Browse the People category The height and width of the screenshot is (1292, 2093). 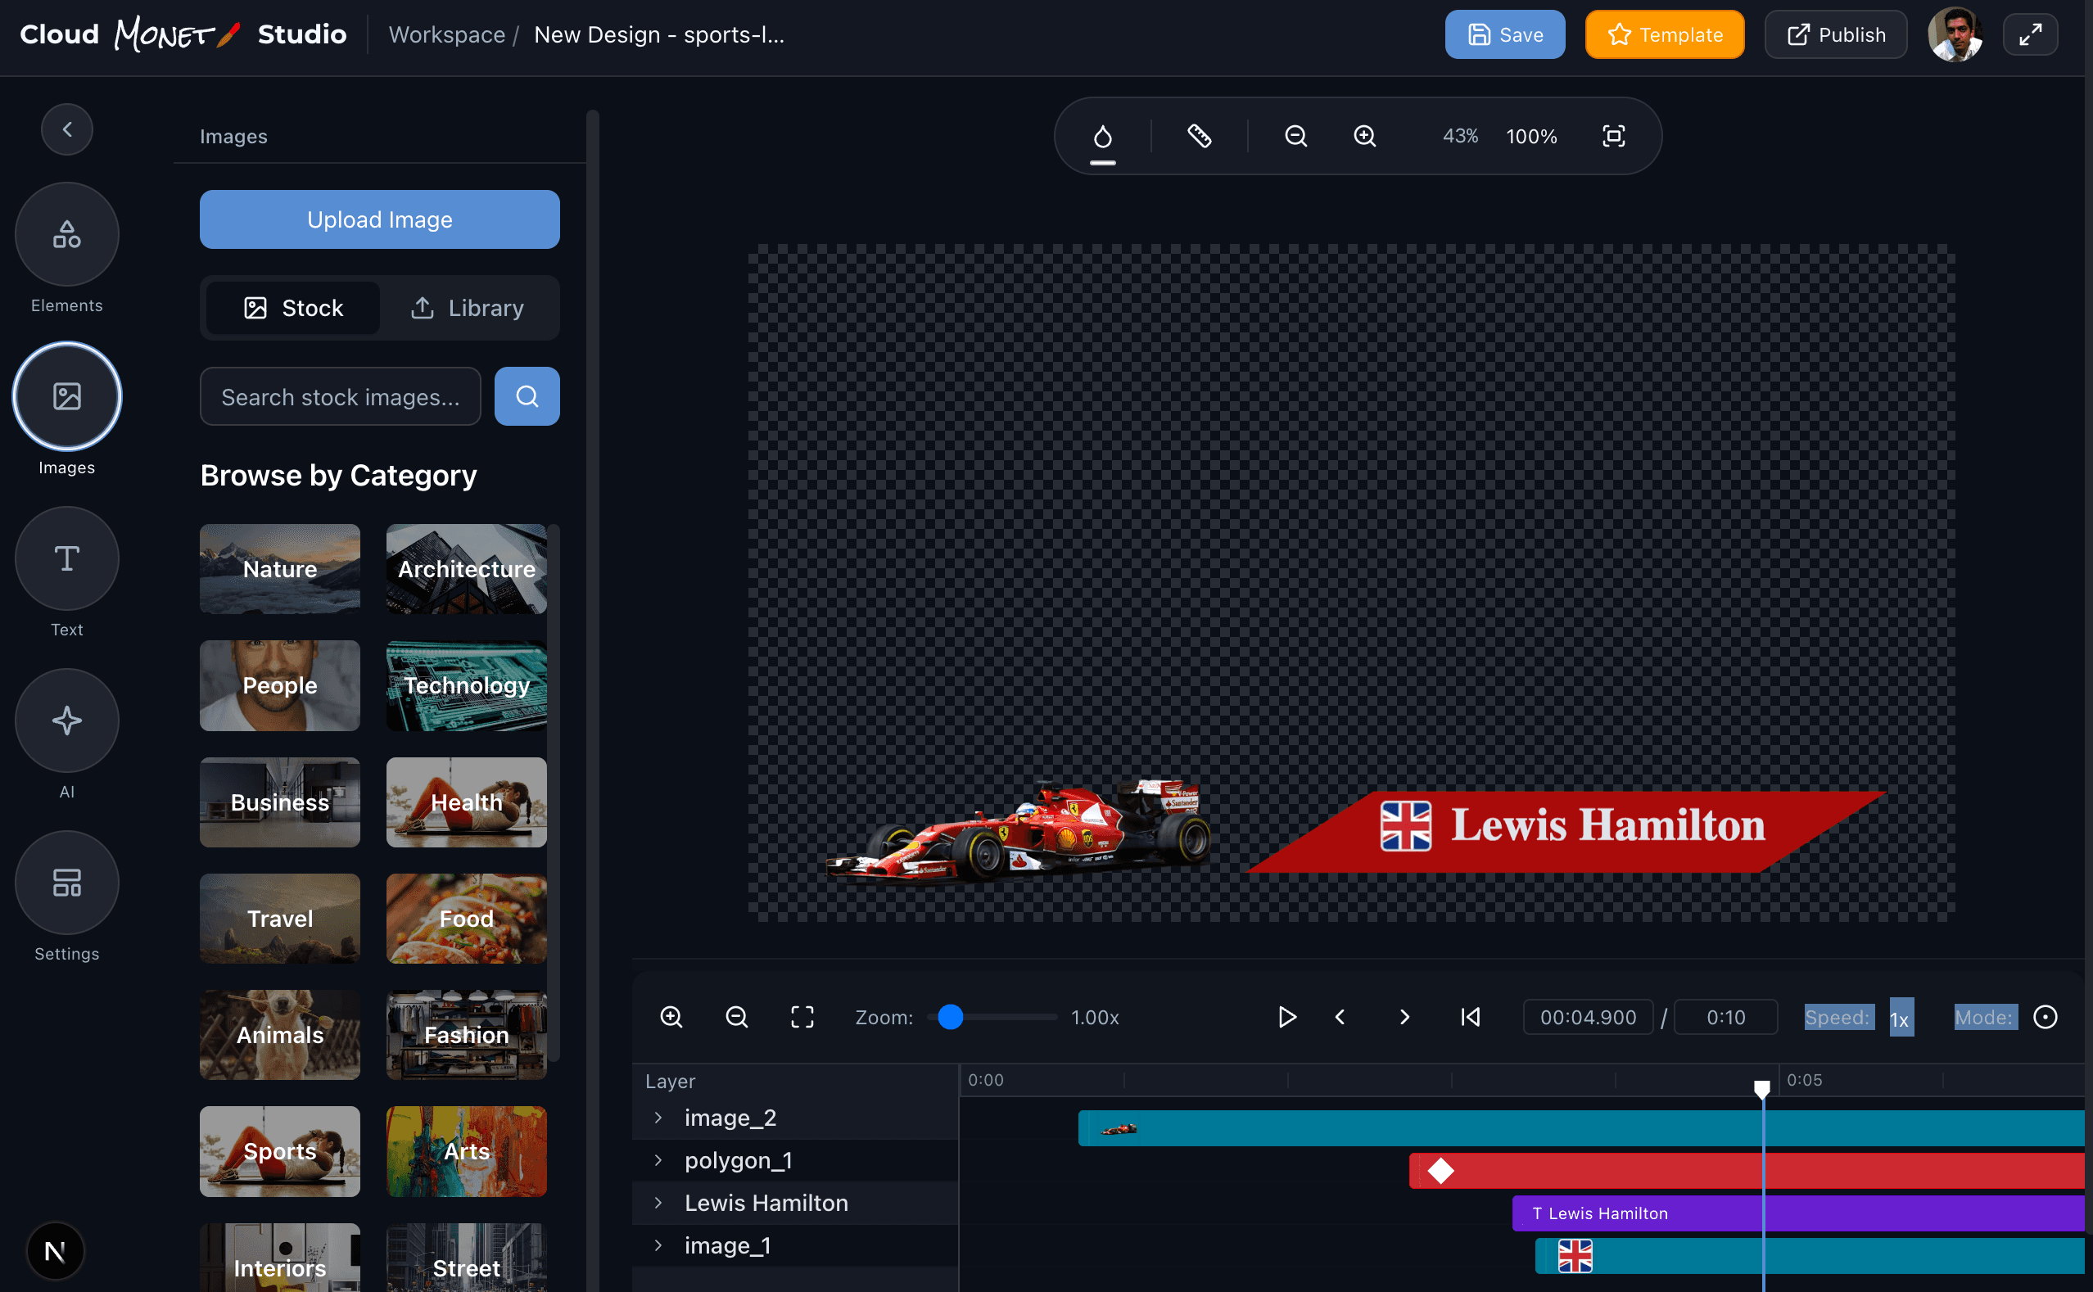pos(279,685)
